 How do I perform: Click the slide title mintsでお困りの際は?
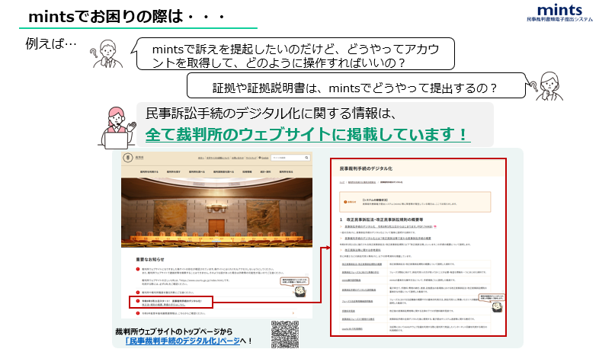127,17
